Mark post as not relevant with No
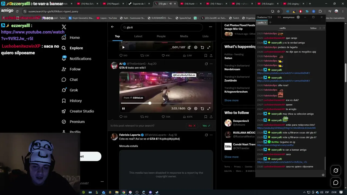 [x=192, y=126]
